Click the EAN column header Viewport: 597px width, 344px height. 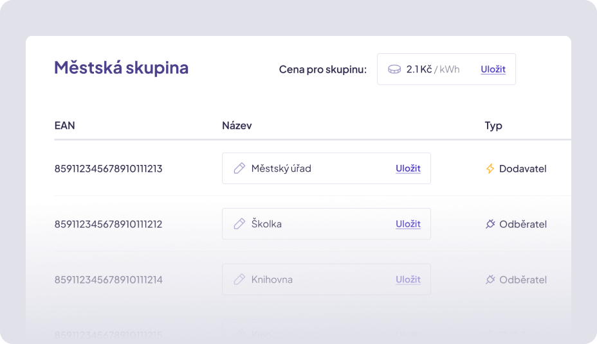coord(65,125)
